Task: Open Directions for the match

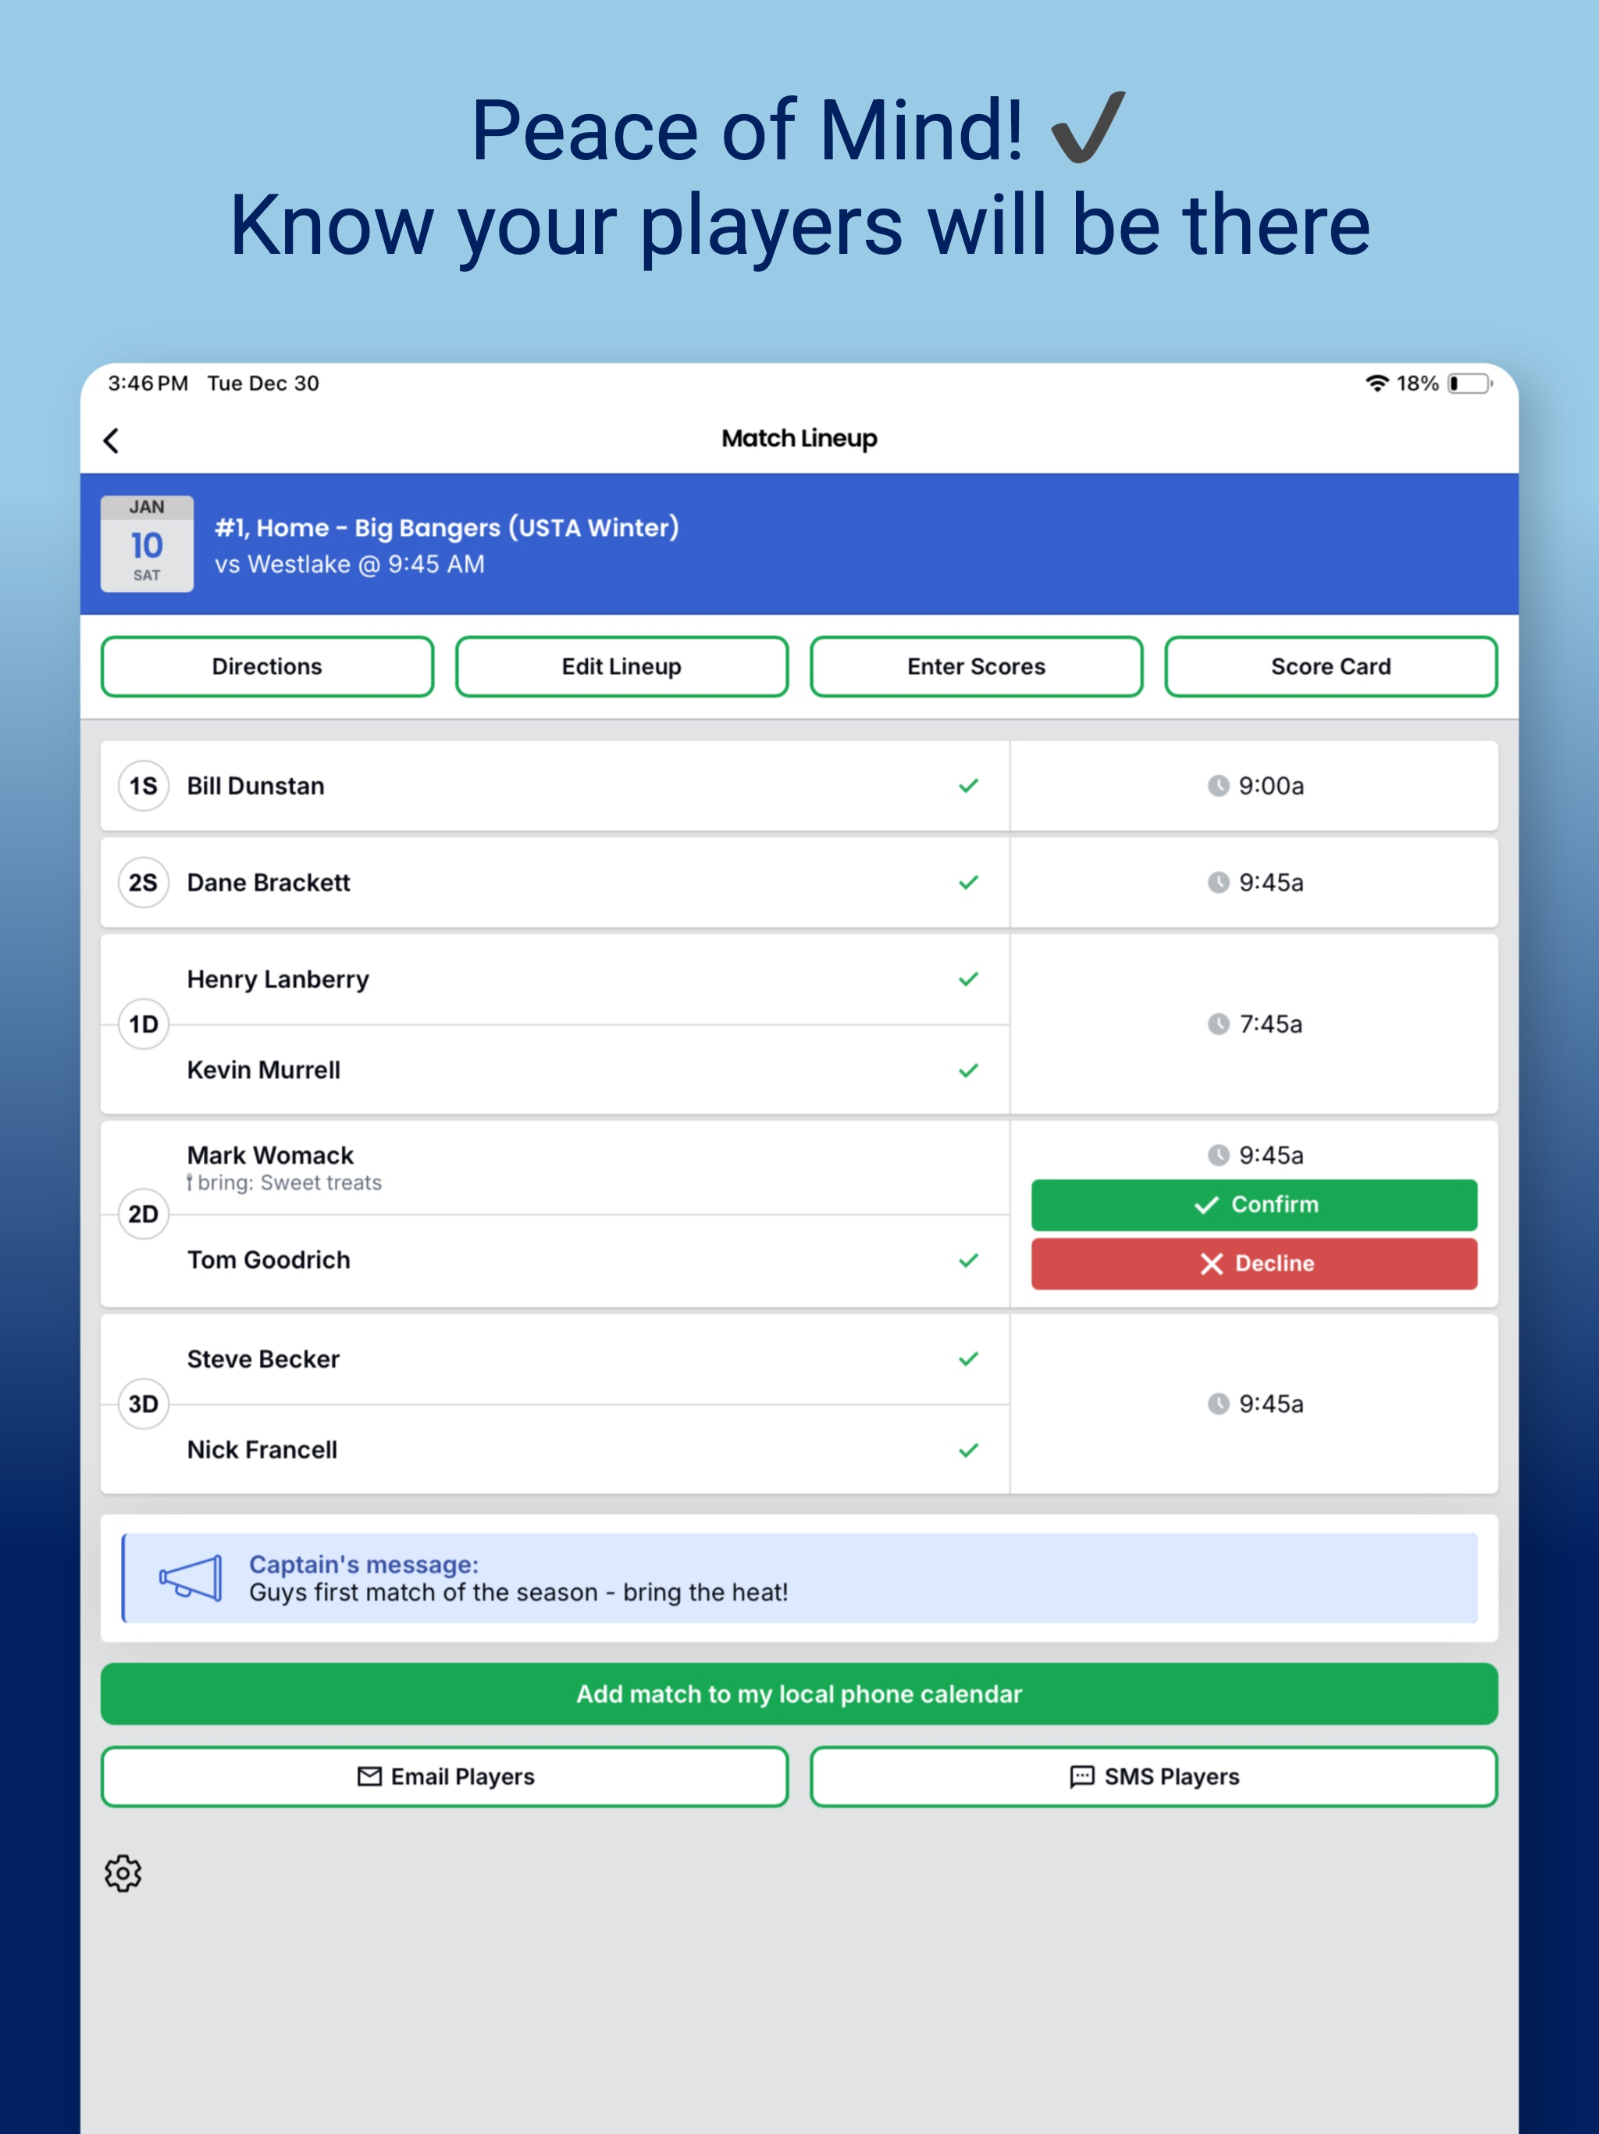Action: point(267,666)
